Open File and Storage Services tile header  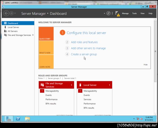pos(56,85)
